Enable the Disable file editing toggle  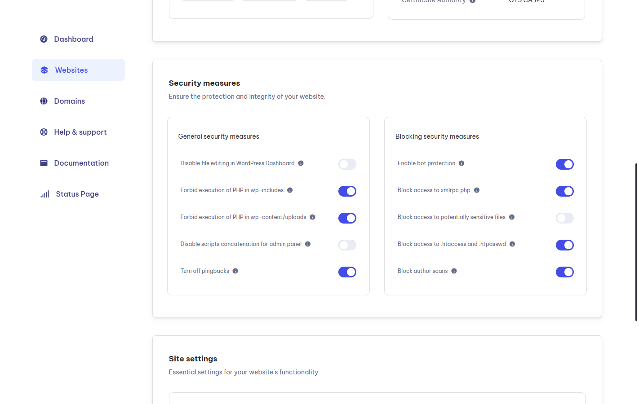tap(347, 164)
